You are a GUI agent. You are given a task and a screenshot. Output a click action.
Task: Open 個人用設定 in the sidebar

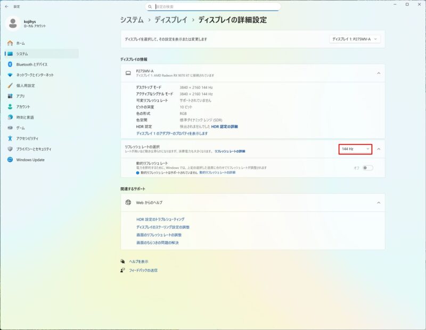point(42,86)
